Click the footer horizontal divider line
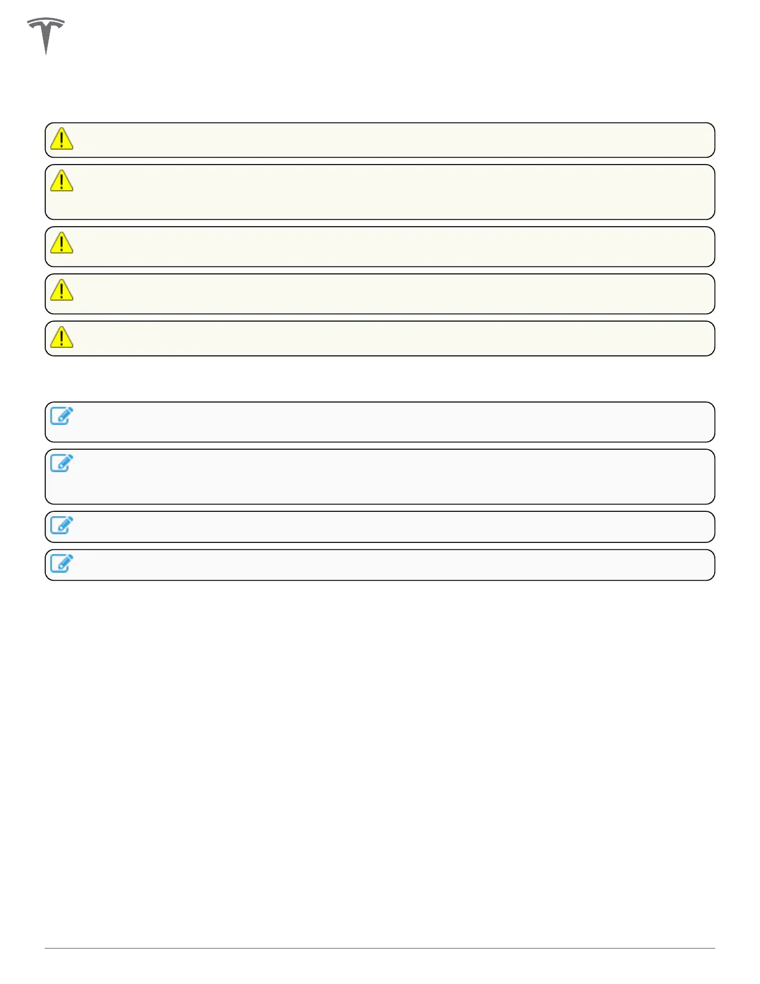 pyautogui.click(x=380, y=948)
